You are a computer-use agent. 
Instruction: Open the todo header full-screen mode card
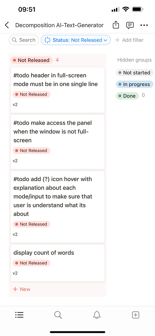57,90
